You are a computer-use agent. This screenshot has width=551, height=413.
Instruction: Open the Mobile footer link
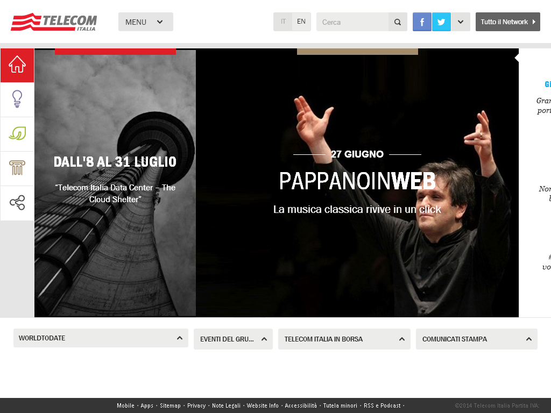pyautogui.click(x=125, y=405)
